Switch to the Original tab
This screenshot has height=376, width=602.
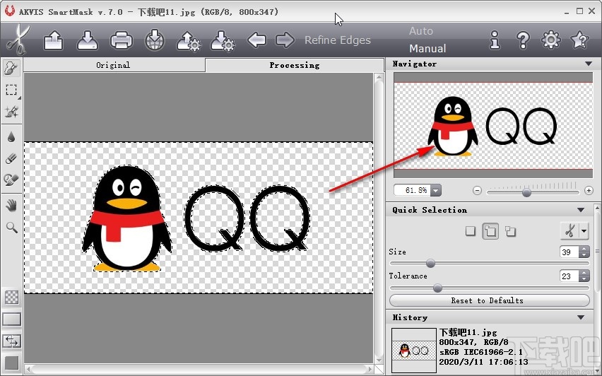(114, 65)
